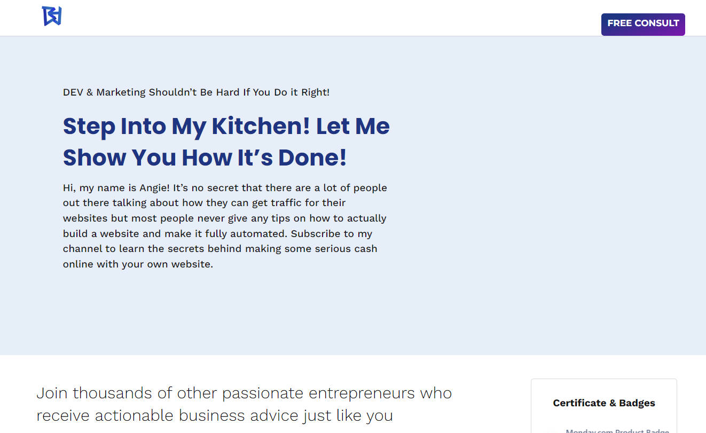Click the word 'Kitchen!' in the main heading
This screenshot has height=433, width=706.
(x=261, y=127)
